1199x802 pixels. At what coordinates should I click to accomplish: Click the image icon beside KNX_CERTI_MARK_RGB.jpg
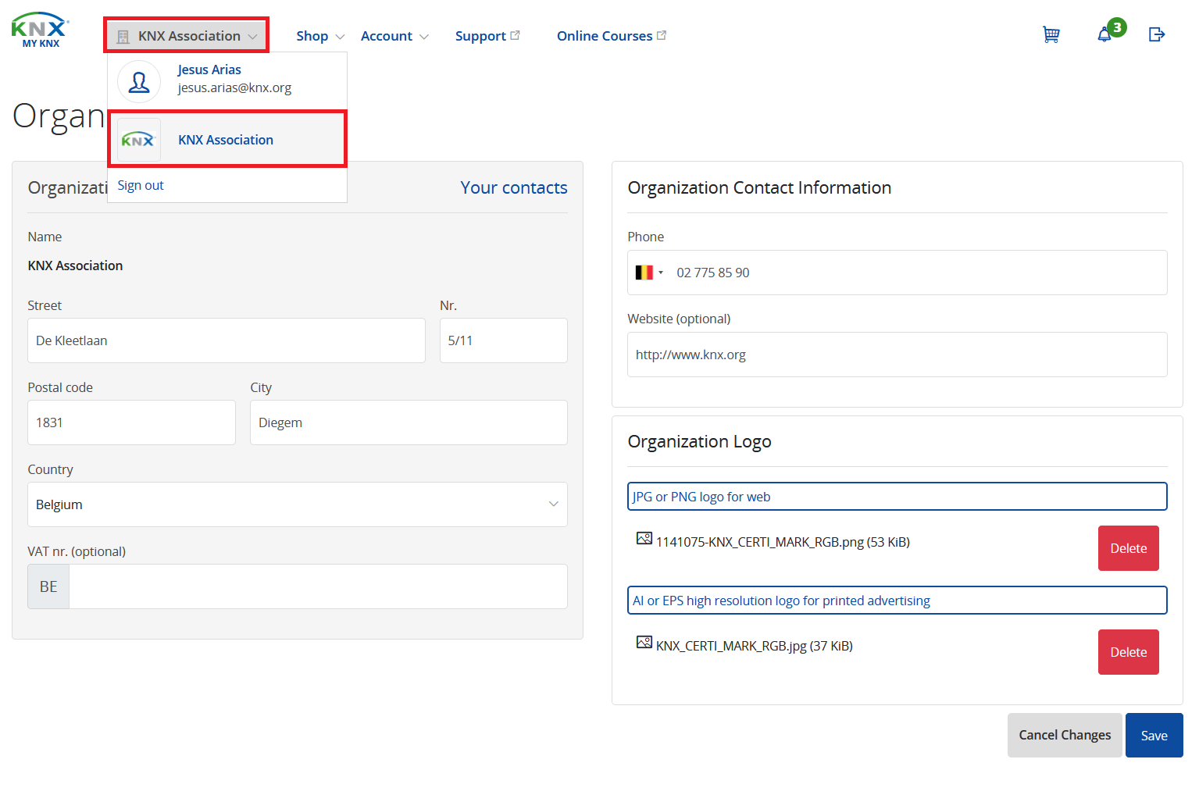[x=644, y=642]
